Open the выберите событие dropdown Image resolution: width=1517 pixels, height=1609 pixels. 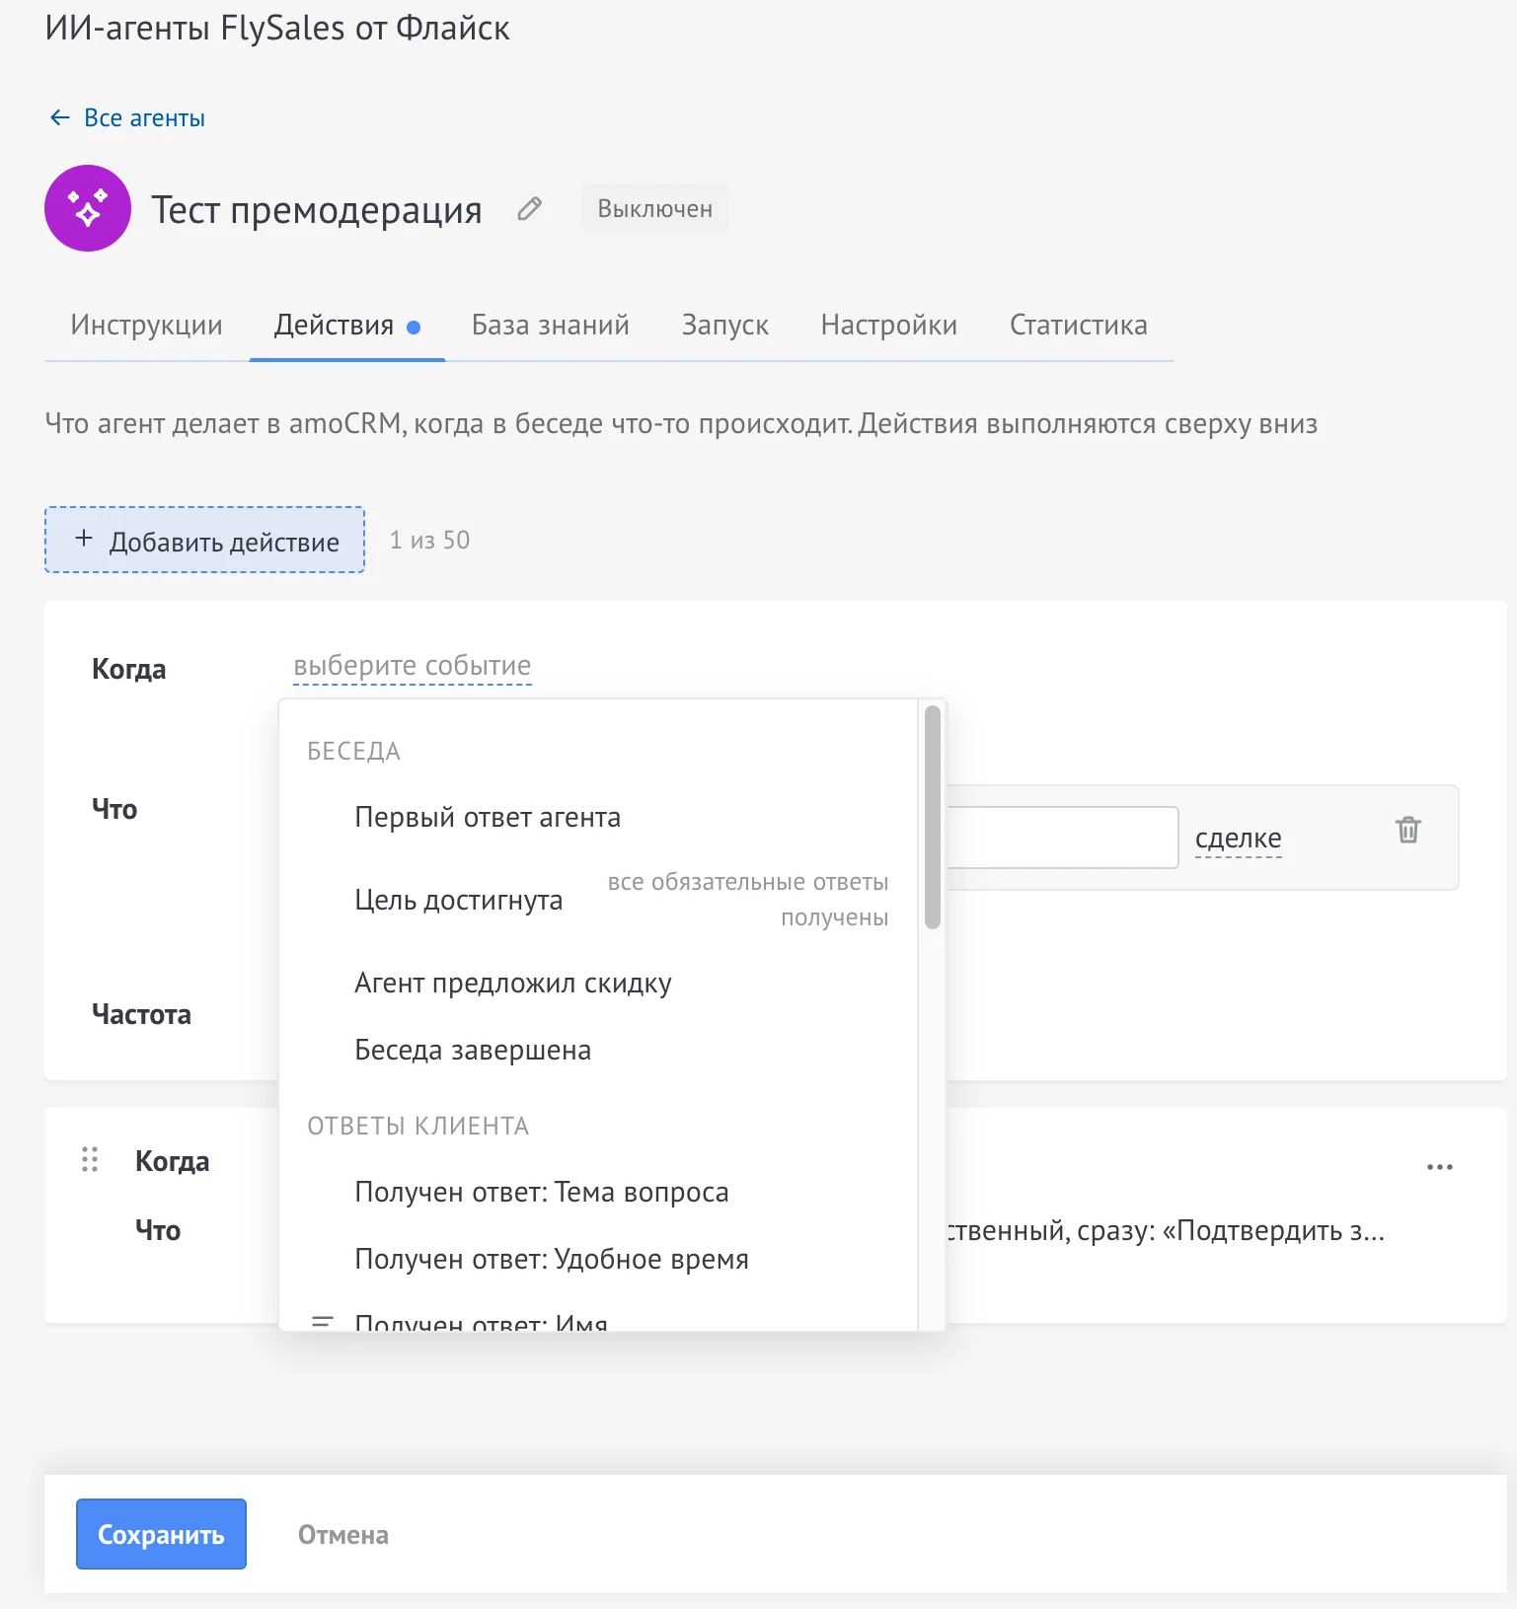click(413, 666)
